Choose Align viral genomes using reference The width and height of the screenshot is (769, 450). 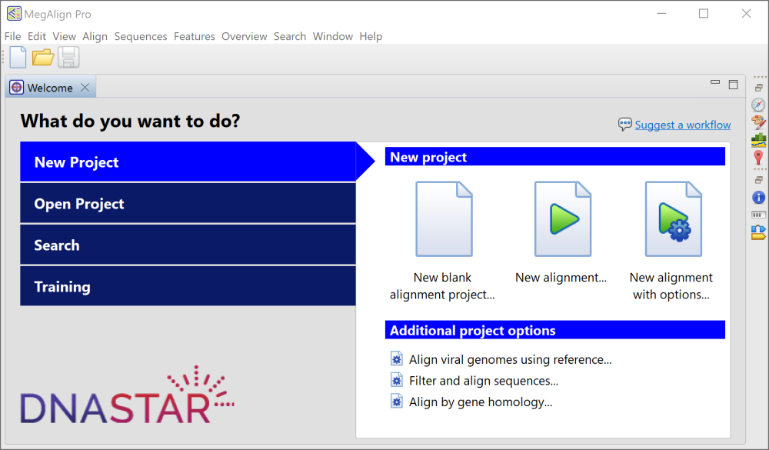tap(511, 359)
